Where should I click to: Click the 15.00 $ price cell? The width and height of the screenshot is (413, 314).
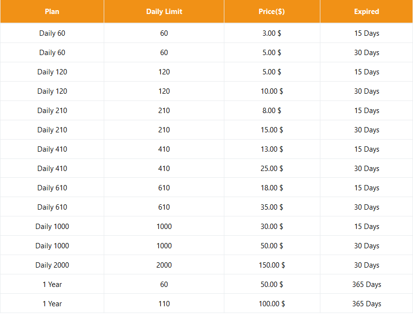coord(272,130)
